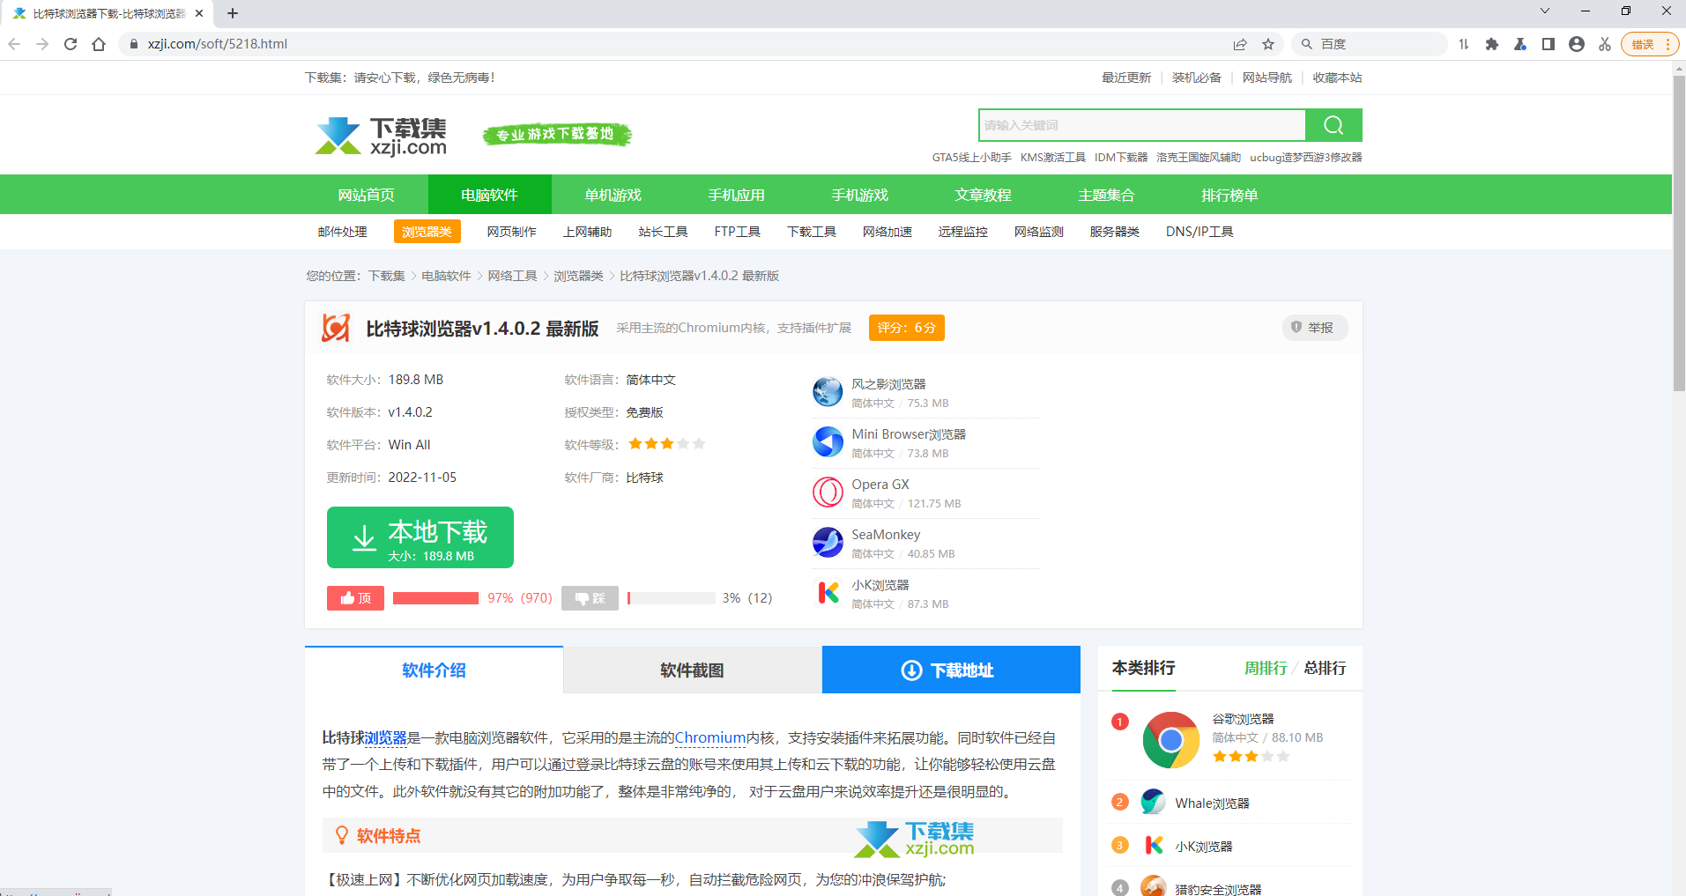Reload the page with the refresh icon
This screenshot has width=1686, height=896.
(71, 44)
